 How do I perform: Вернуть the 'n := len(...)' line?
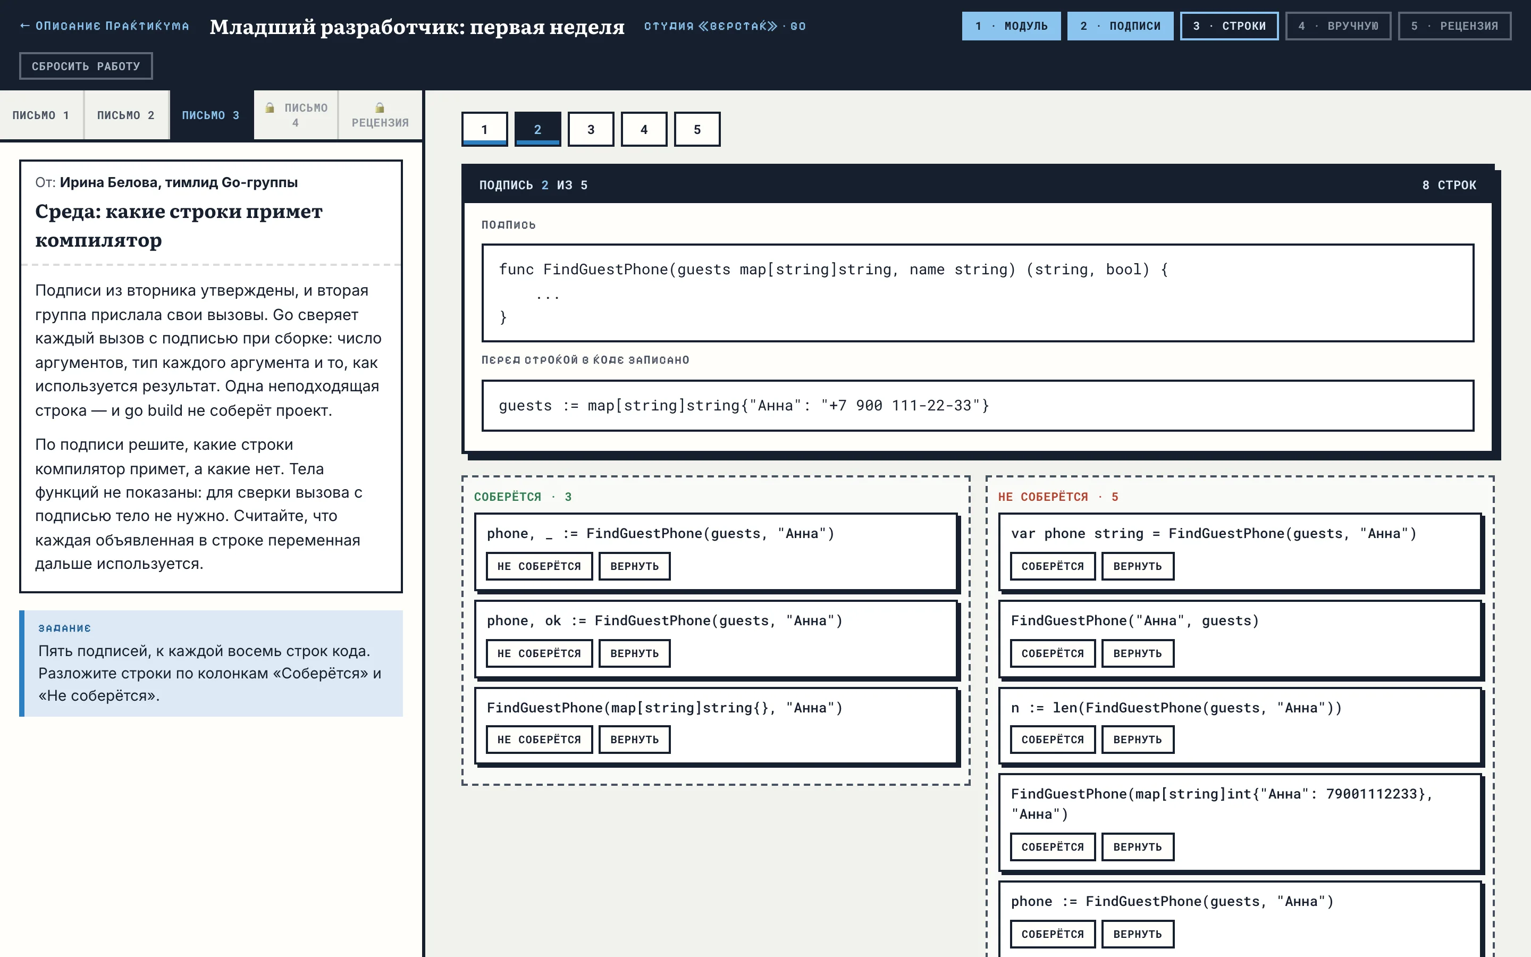click(x=1138, y=739)
